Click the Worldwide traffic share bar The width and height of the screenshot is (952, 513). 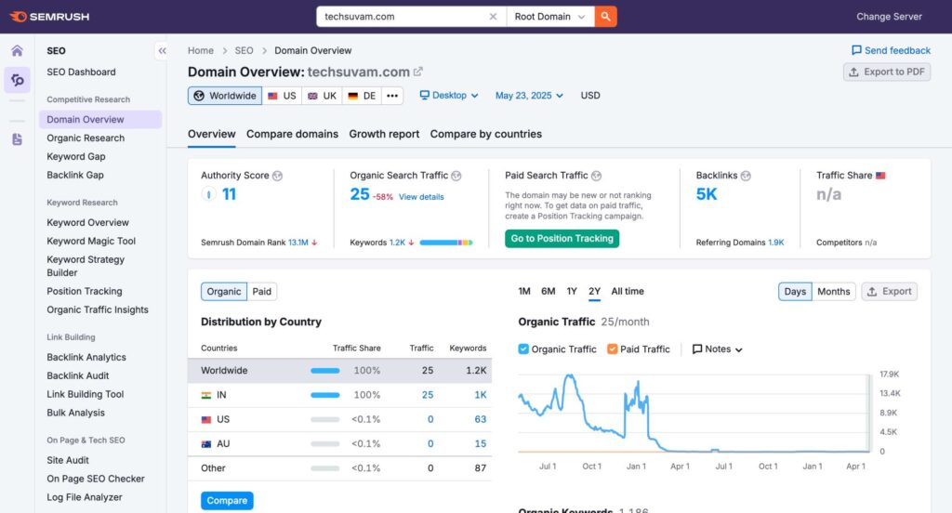pos(324,371)
